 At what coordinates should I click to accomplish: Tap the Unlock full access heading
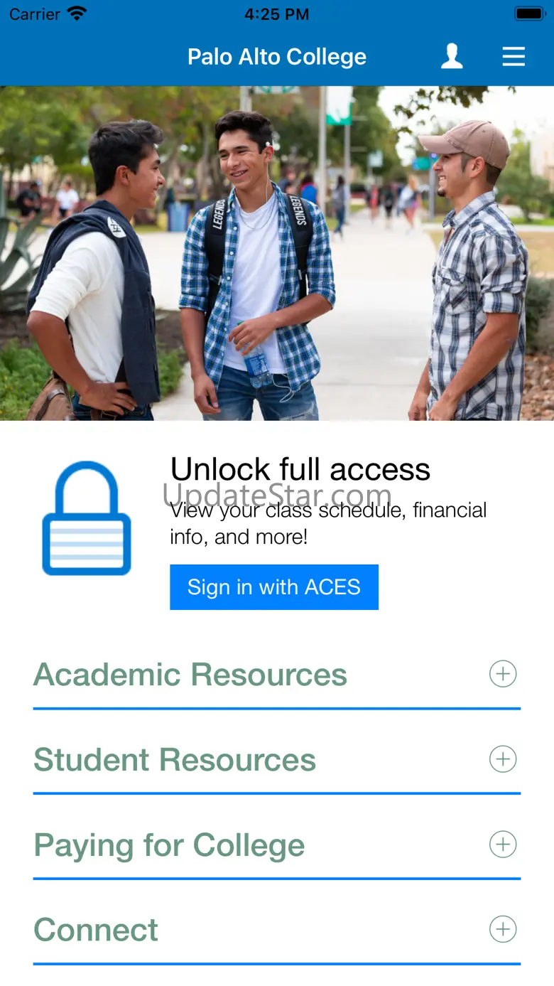pos(300,469)
